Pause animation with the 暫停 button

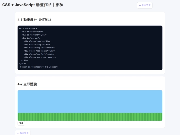click(21, 123)
